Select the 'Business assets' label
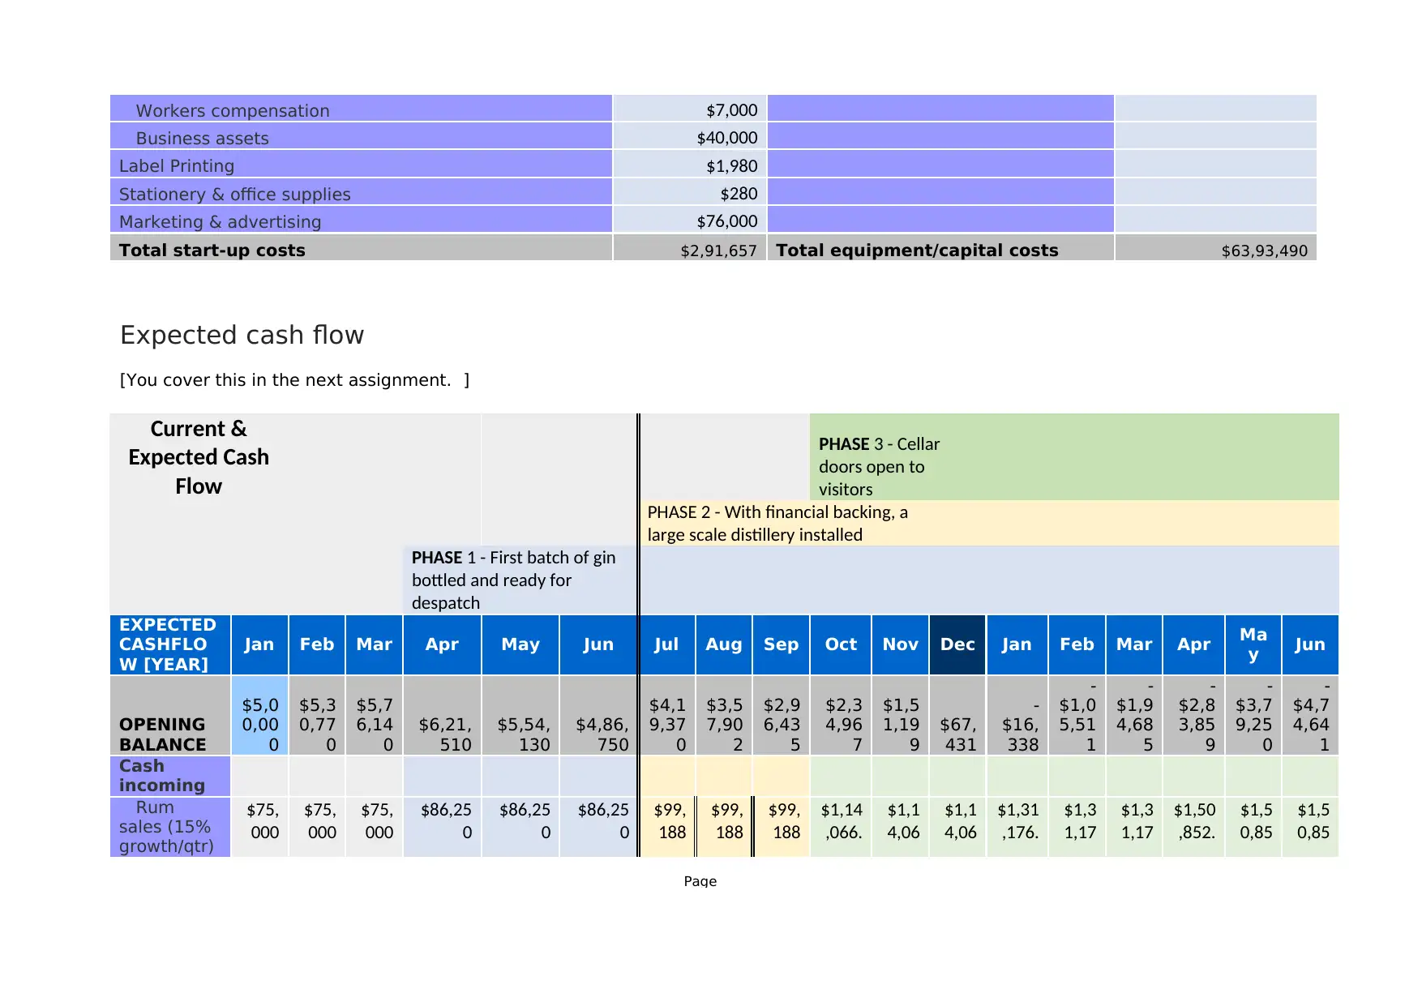 202,138
